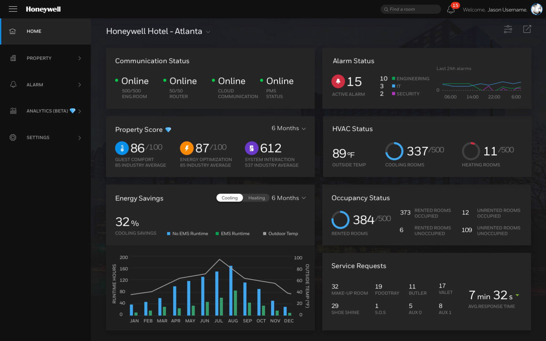Click the Communication Status heading
The width and height of the screenshot is (546, 341).
[152, 61]
